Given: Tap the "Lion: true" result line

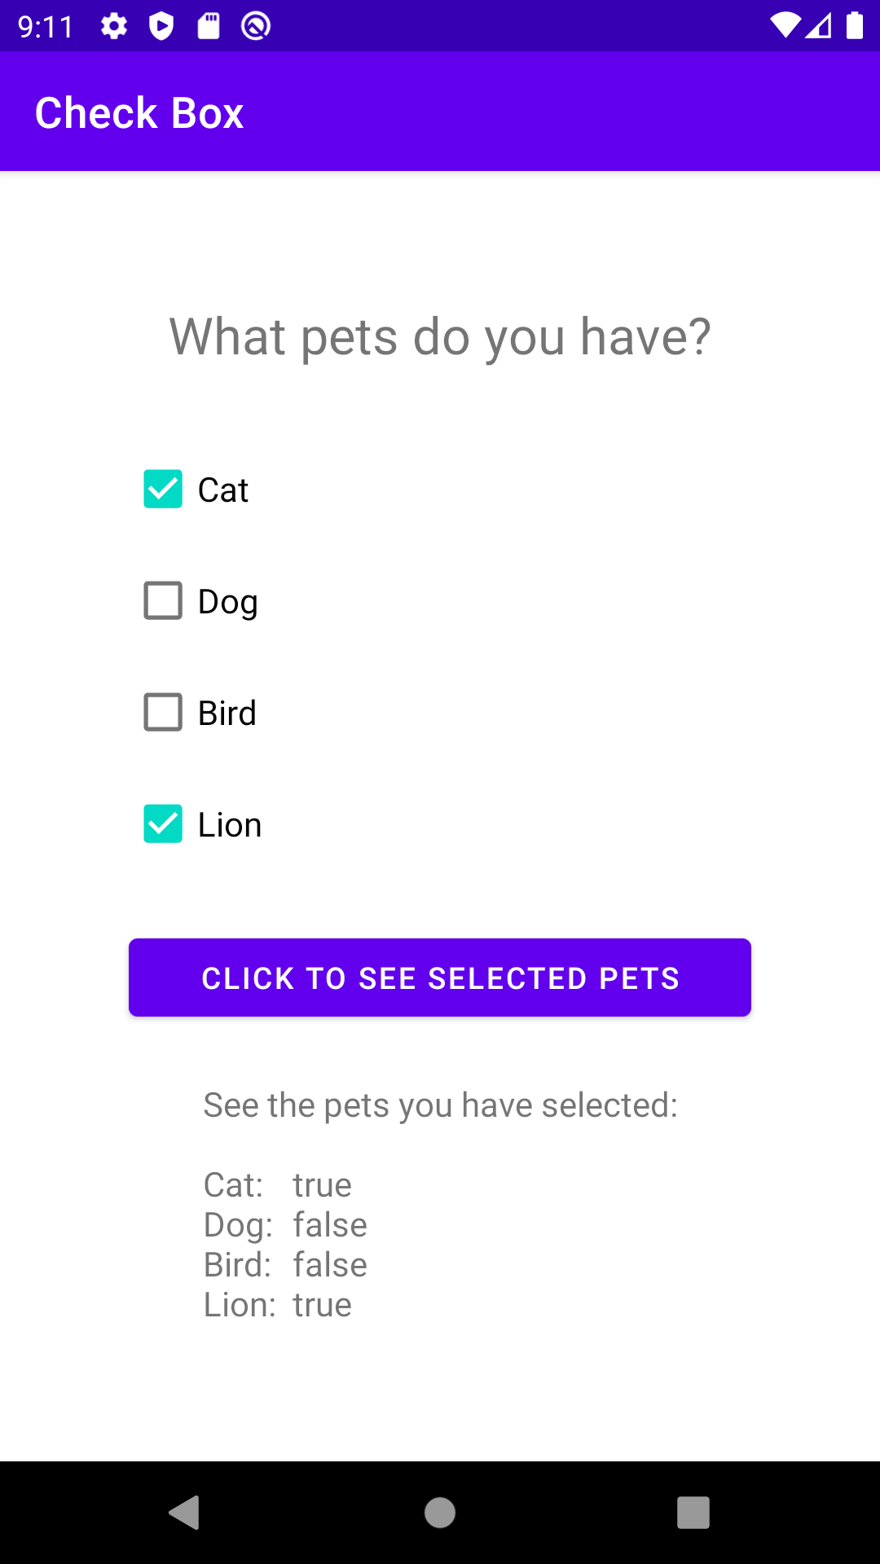Looking at the screenshot, I should pos(278,1305).
